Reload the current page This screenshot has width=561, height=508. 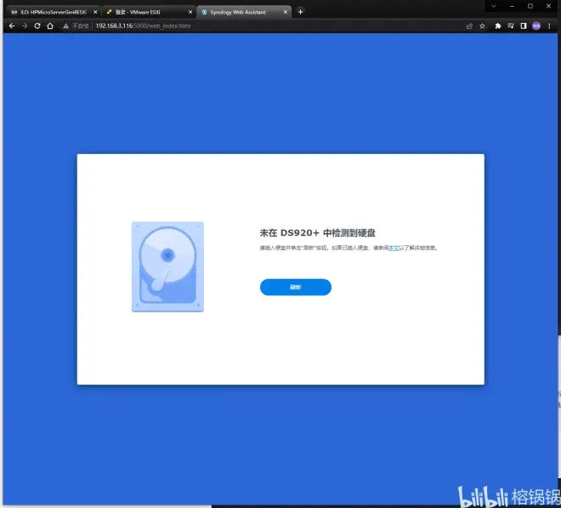click(x=37, y=26)
